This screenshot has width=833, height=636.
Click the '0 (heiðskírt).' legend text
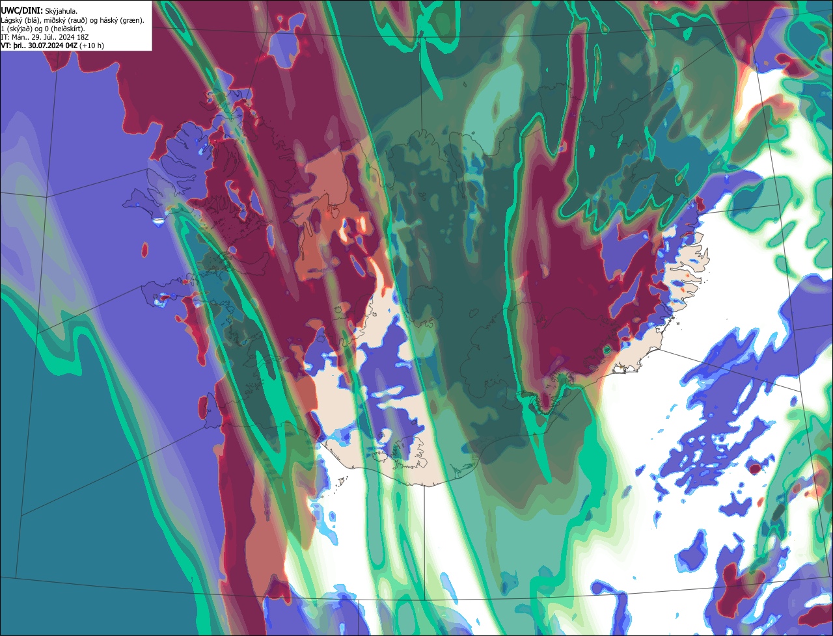(64, 29)
